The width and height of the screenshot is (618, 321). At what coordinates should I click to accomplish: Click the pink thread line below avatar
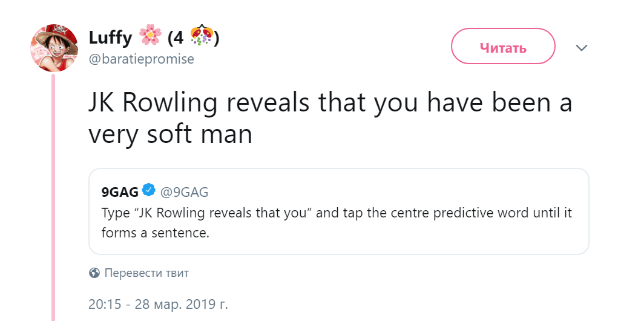[x=53, y=197]
